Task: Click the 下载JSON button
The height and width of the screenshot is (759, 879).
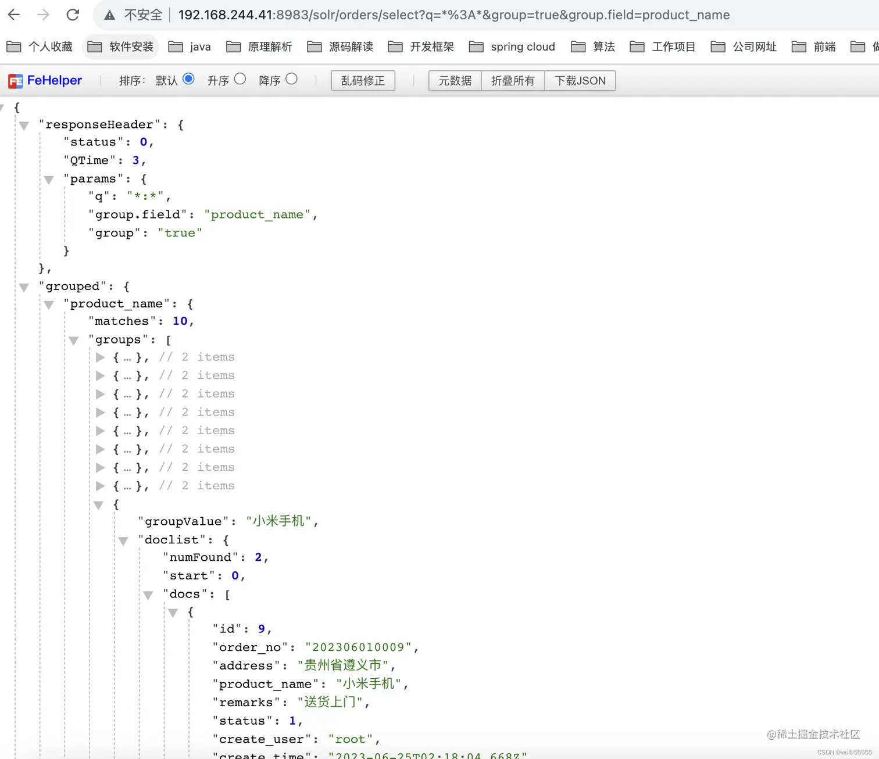Action: 580,81
